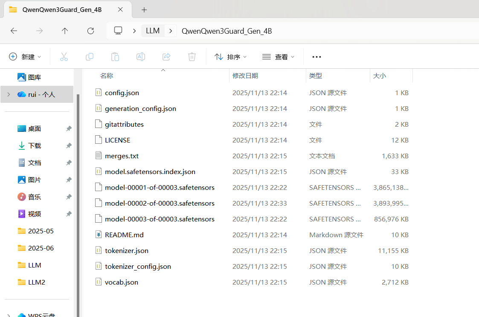Unpin 桌面 using its pin icon
The image size is (479, 317).
[69, 129]
